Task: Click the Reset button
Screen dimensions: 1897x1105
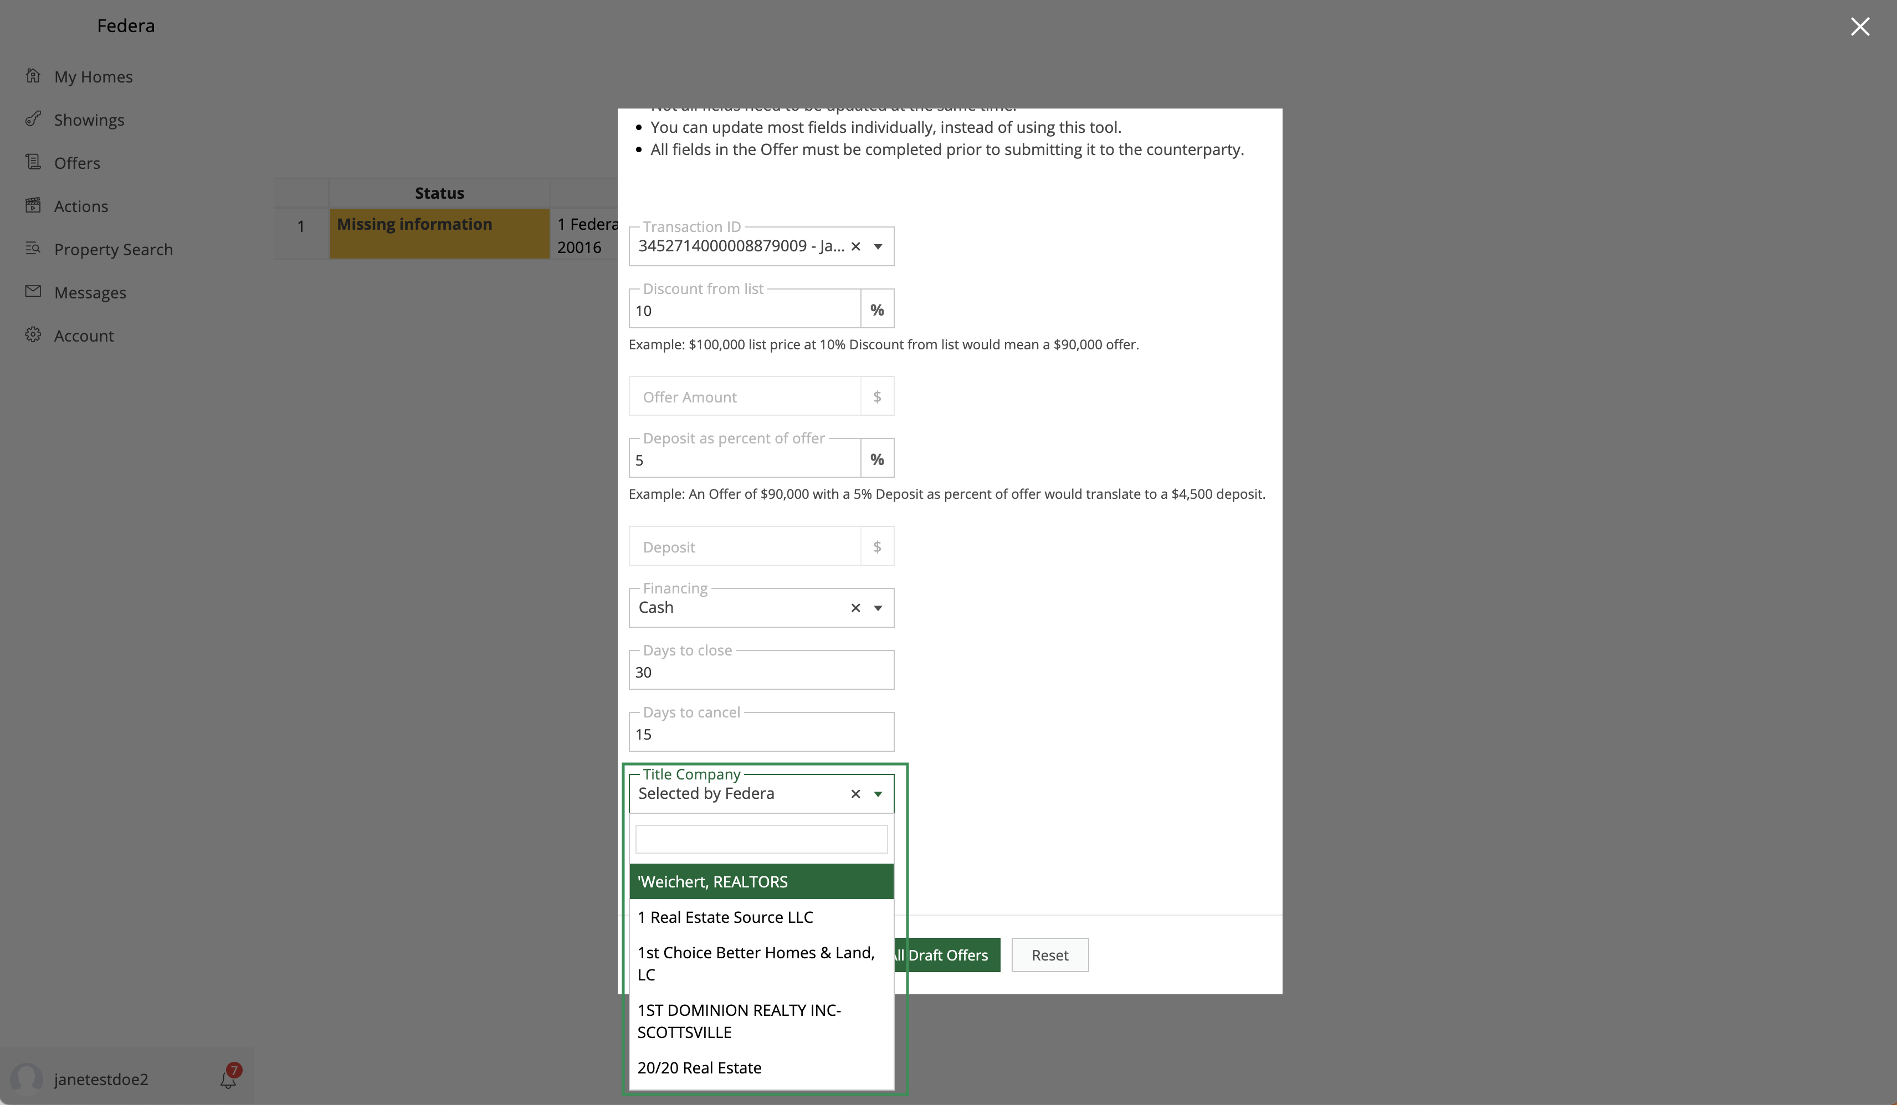Action: click(1049, 954)
